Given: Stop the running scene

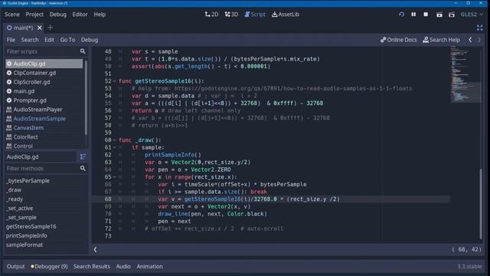Looking at the screenshot, I should point(426,15).
